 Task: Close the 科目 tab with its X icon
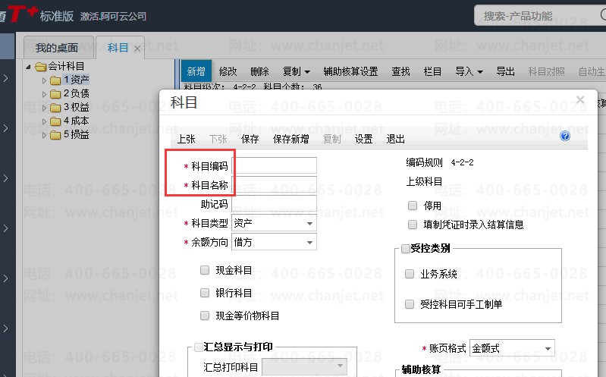137,49
